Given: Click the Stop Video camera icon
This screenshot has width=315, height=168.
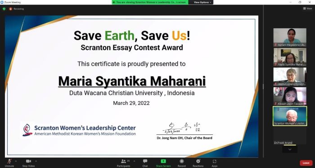Looking at the screenshot, I should point(28,161).
